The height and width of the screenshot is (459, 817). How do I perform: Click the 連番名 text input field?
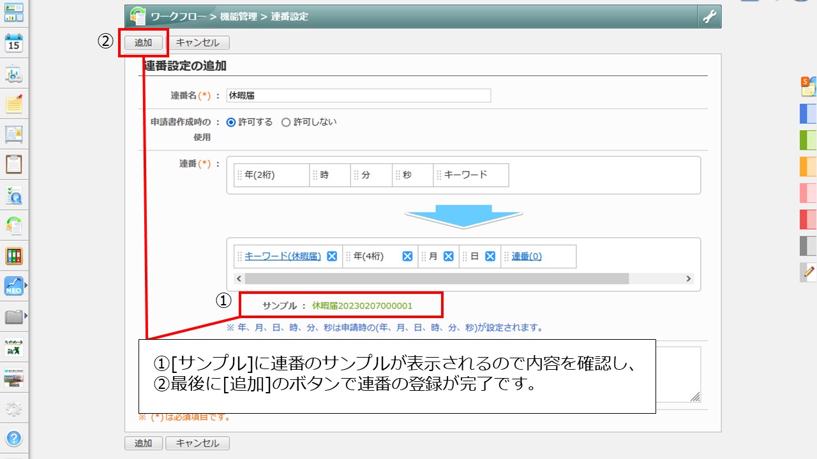[359, 96]
